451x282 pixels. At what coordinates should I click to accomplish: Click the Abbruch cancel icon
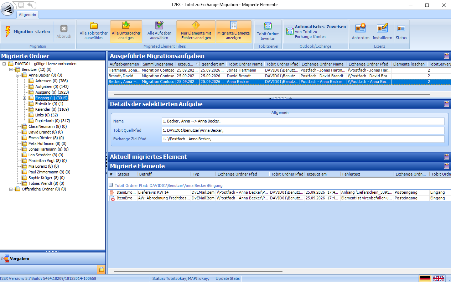pos(64,31)
